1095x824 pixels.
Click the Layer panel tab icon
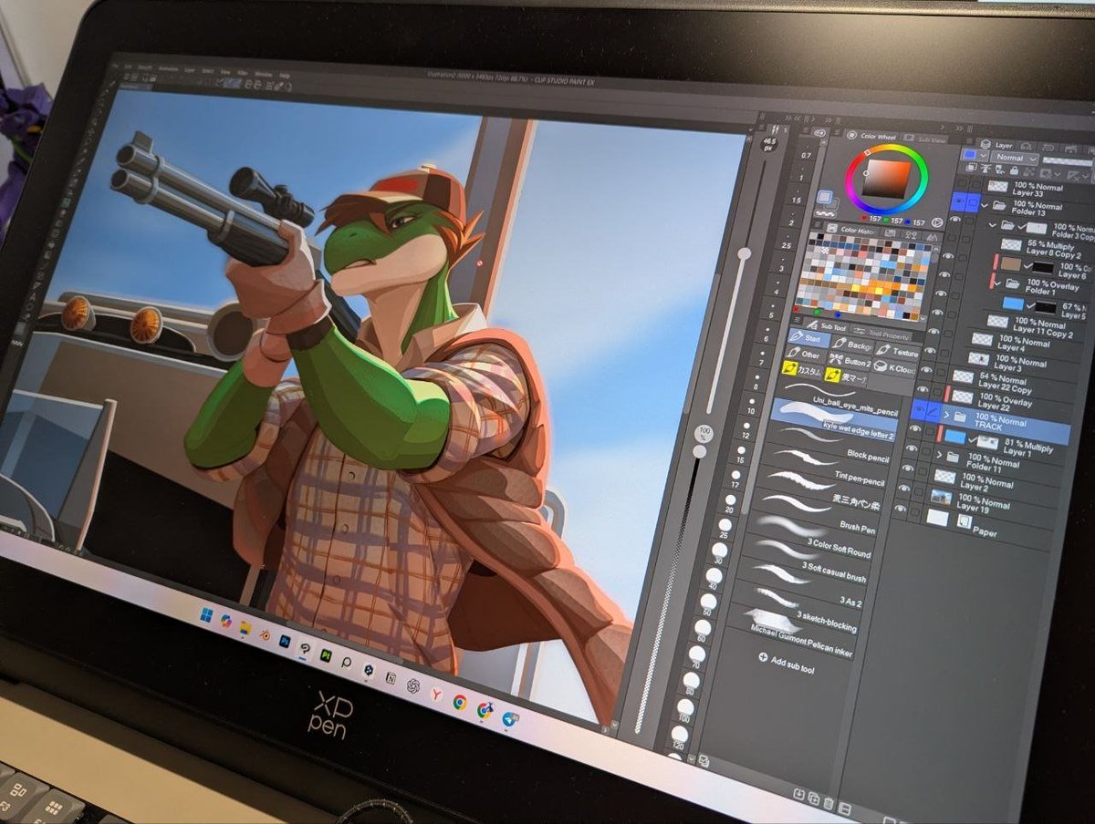coord(984,144)
